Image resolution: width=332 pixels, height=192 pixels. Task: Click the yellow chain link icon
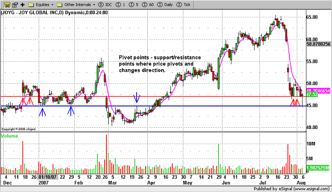7,4
